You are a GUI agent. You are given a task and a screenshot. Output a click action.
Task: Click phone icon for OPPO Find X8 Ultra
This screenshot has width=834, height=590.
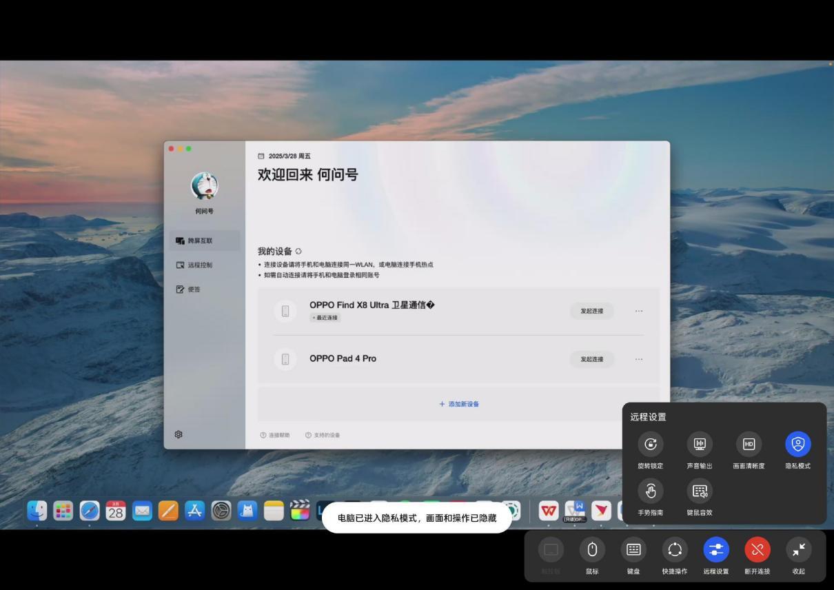coord(285,311)
